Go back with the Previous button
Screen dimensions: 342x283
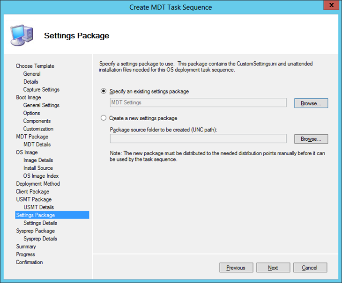click(236, 268)
